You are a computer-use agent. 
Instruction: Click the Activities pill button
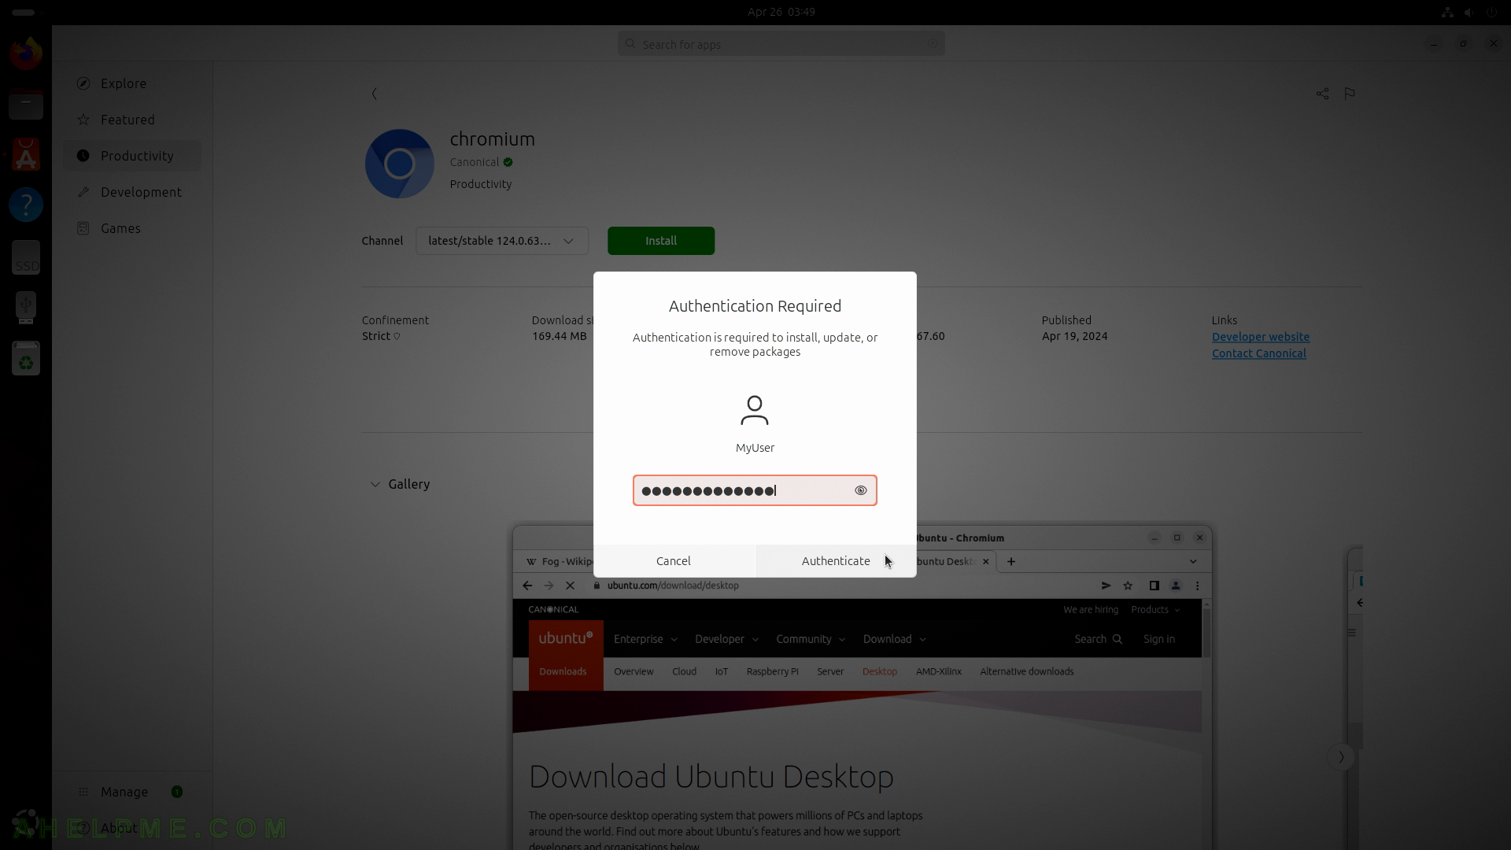point(24,12)
